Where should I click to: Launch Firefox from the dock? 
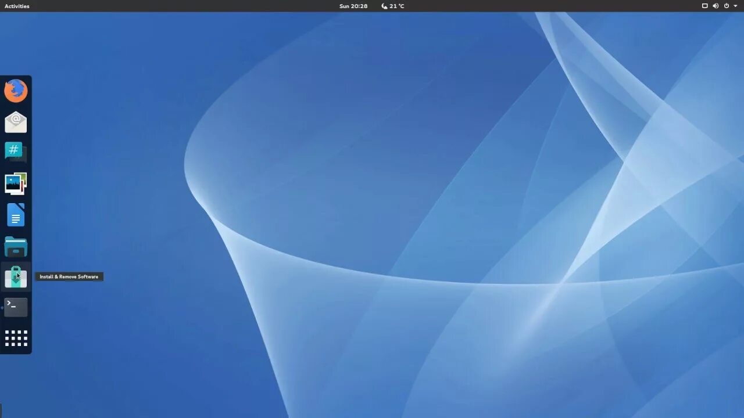[16, 91]
